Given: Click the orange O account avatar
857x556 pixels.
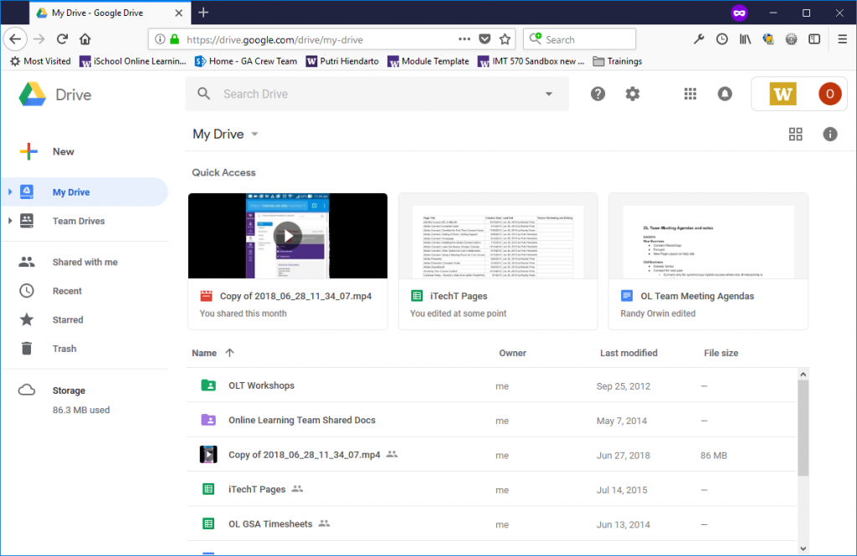Looking at the screenshot, I should coord(829,94).
